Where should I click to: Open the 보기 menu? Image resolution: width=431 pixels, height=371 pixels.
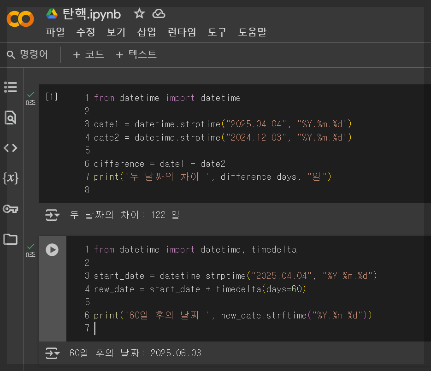116,32
